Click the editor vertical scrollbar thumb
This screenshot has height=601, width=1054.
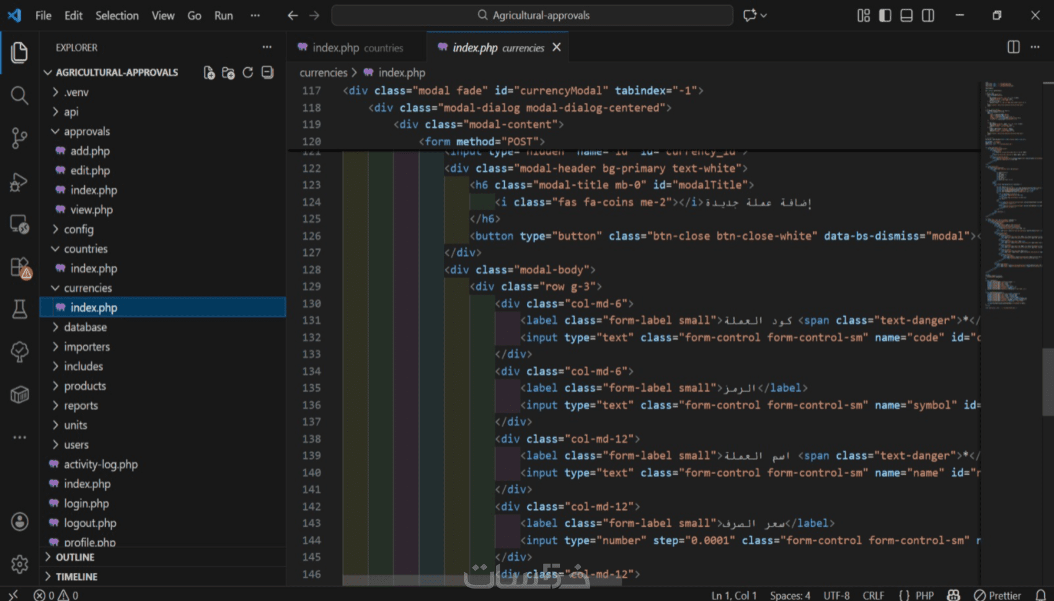1047,381
